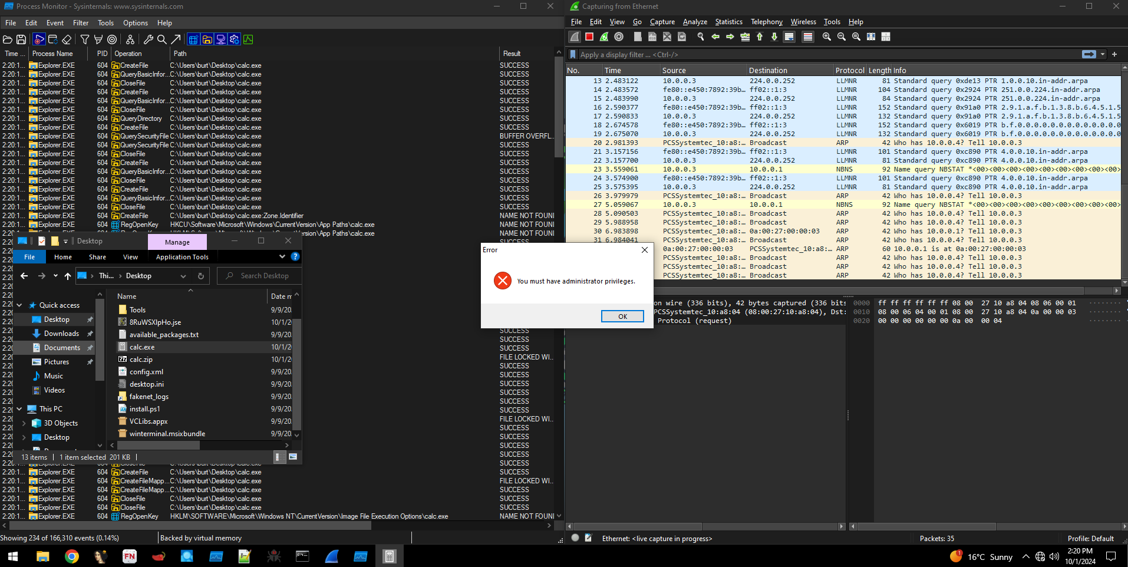
Task: Open Wireshark capture options gear icon
Action: [619, 37]
